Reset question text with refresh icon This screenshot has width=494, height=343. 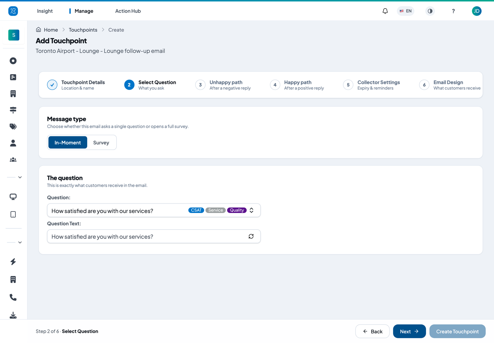251,236
